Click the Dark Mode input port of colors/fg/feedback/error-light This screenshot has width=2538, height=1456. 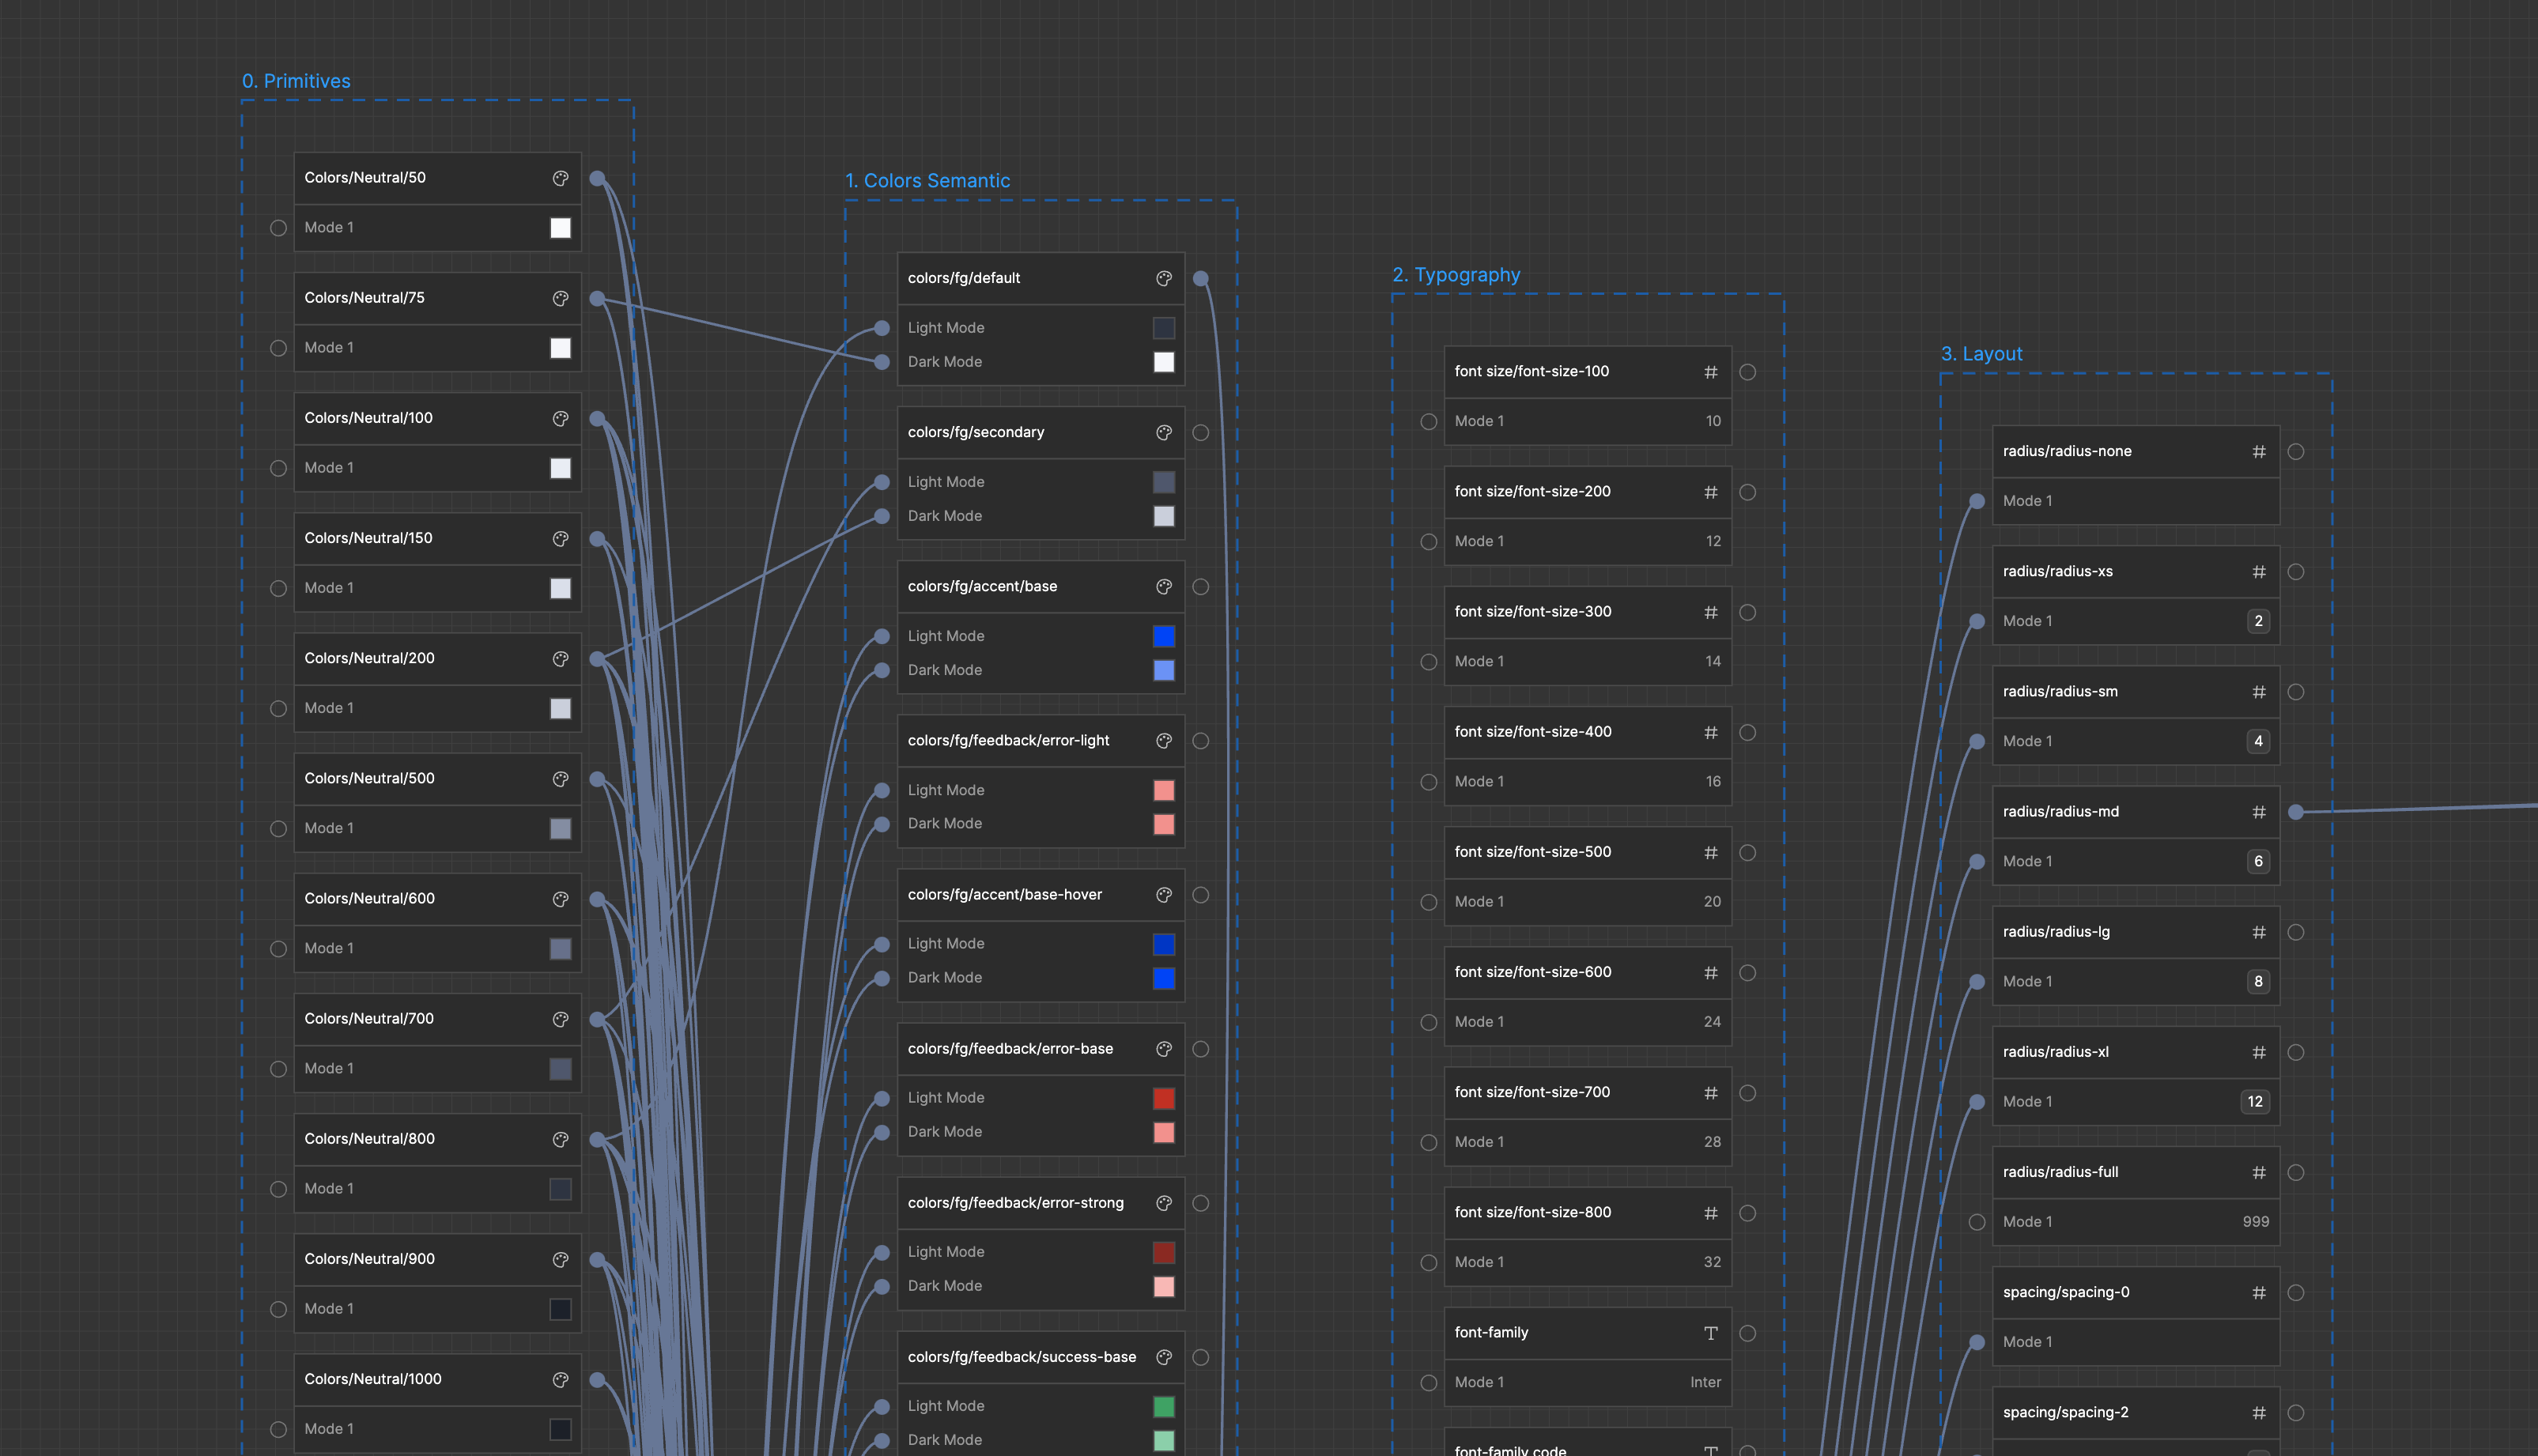881,824
